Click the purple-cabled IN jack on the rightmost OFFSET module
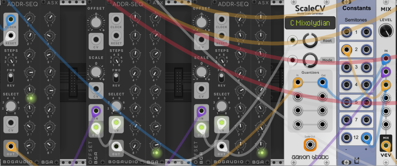397x166 pixels. pyautogui.click(x=201, y=111)
